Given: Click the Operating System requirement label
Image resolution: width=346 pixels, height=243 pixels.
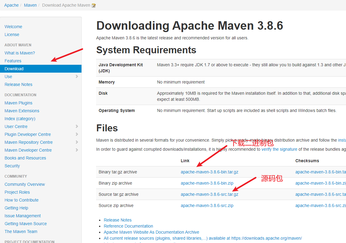Looking at the screenshot, I should coord(117,110).
